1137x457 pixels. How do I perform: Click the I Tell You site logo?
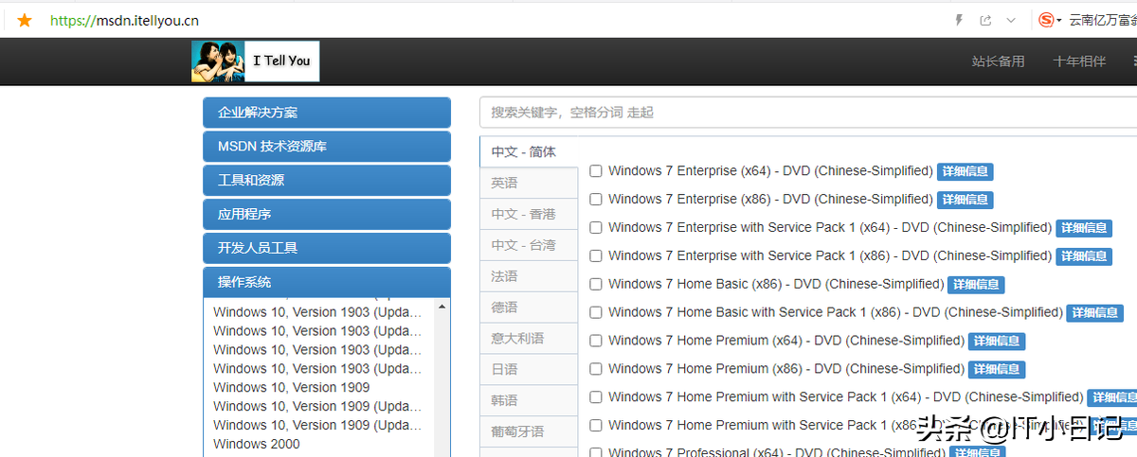(x=255, y=62)
